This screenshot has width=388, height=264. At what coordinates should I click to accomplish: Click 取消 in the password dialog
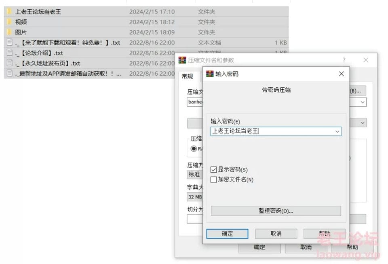276,234
